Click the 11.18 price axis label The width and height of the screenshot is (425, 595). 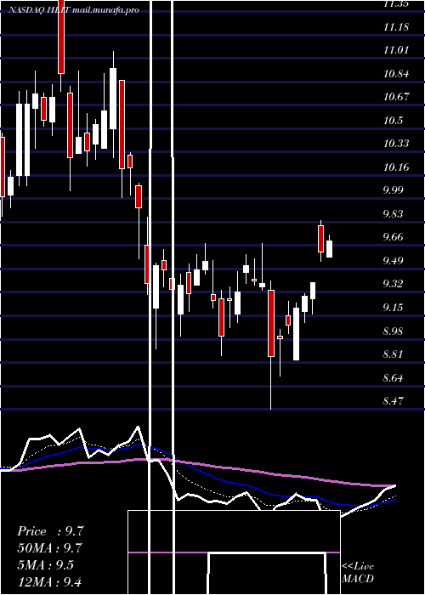(x=396, y=27)
